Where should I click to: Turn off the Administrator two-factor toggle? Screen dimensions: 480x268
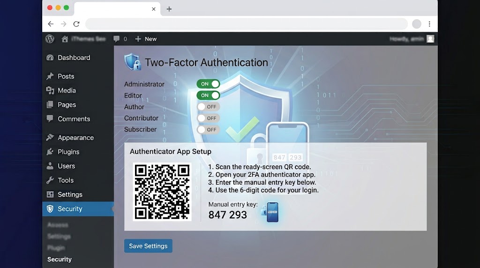208,84
